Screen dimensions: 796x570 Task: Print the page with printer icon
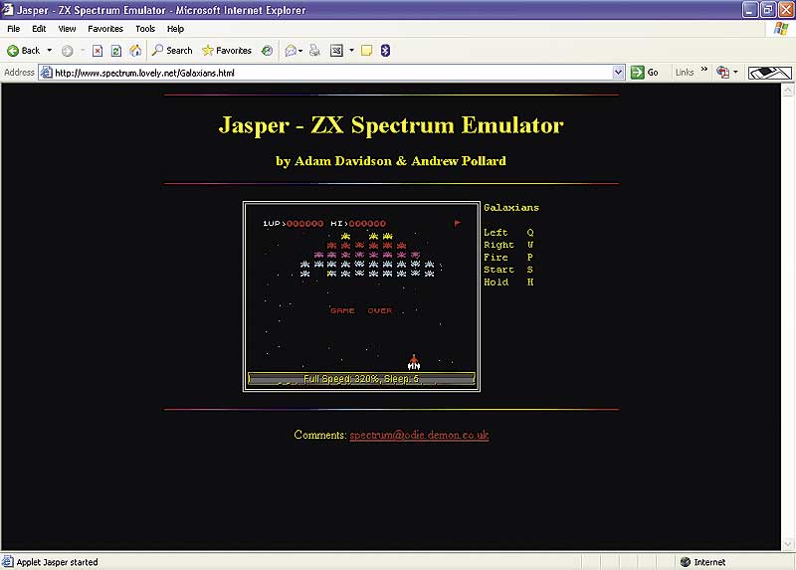pos(314,51)
